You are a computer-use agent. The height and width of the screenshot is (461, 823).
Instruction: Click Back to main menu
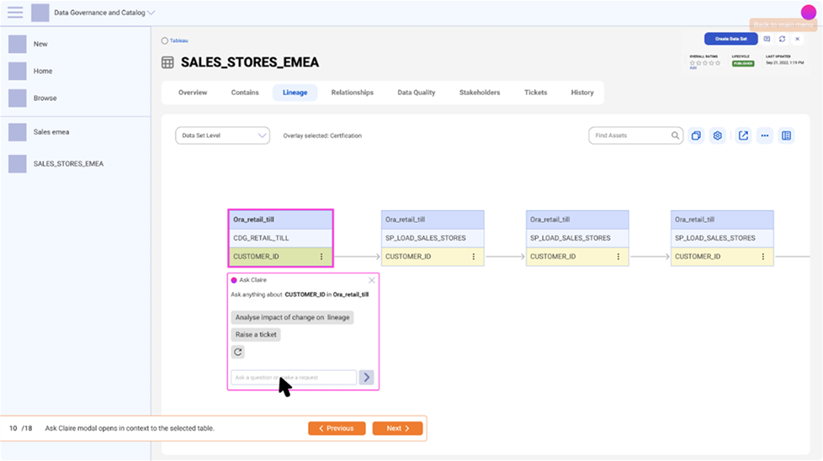click(x=783, y=24)
